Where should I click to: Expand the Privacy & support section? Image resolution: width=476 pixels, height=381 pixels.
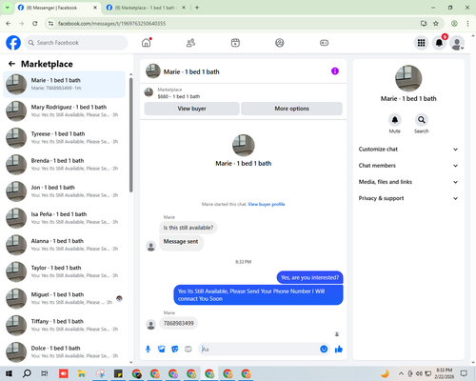(x=408, y=198)
